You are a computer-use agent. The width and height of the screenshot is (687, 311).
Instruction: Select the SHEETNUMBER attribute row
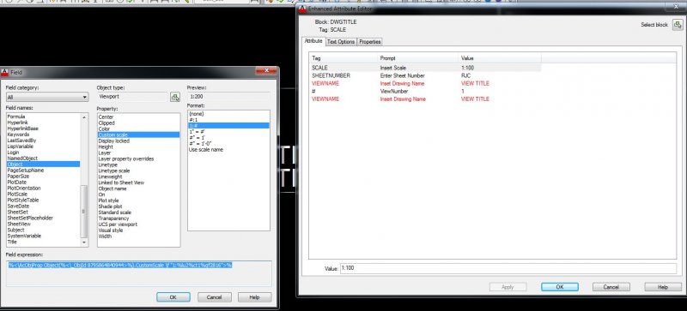pyautogui.click(x=425, y=75)
